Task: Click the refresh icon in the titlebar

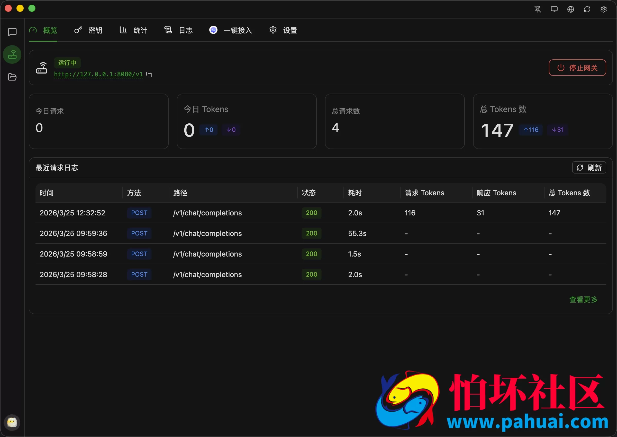Action: [x=587, y=9]
